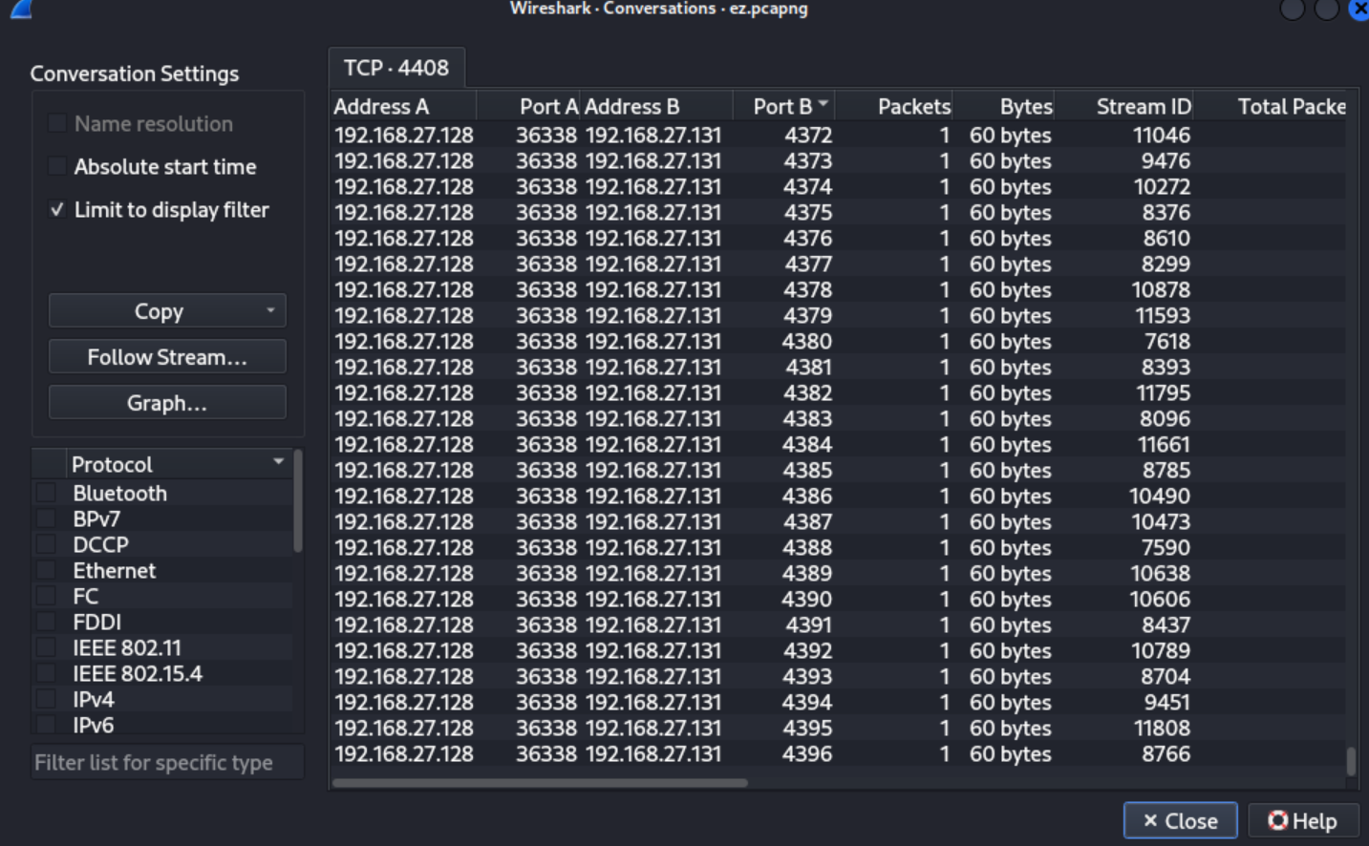Tick the IEEE 802.11 checkbox
Screen dimensions: 1369x846
click(x=46, y=647)
